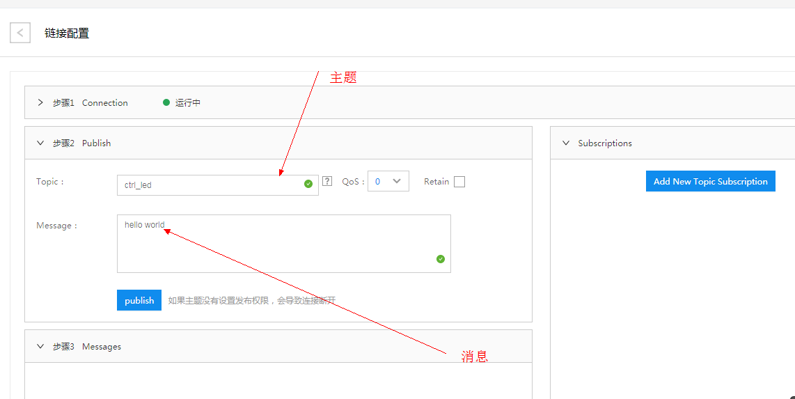The height and width of the screenshot is (399, 795).
Task: Click Add New Topic Subscription button
Action: click(x=710, y=181)
